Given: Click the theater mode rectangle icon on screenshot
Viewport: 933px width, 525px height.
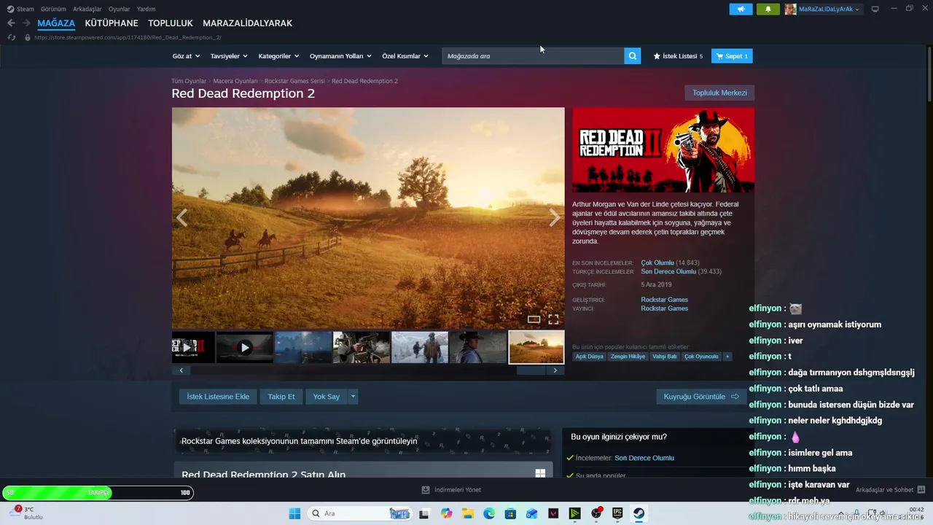Looking at the screenshot, I should pos(534,319).
